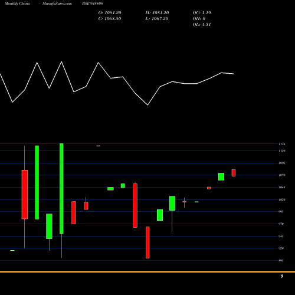This screenshot has height=295, width=295.
Task: Click the final red candle on chart
Action: click(234, 173)
